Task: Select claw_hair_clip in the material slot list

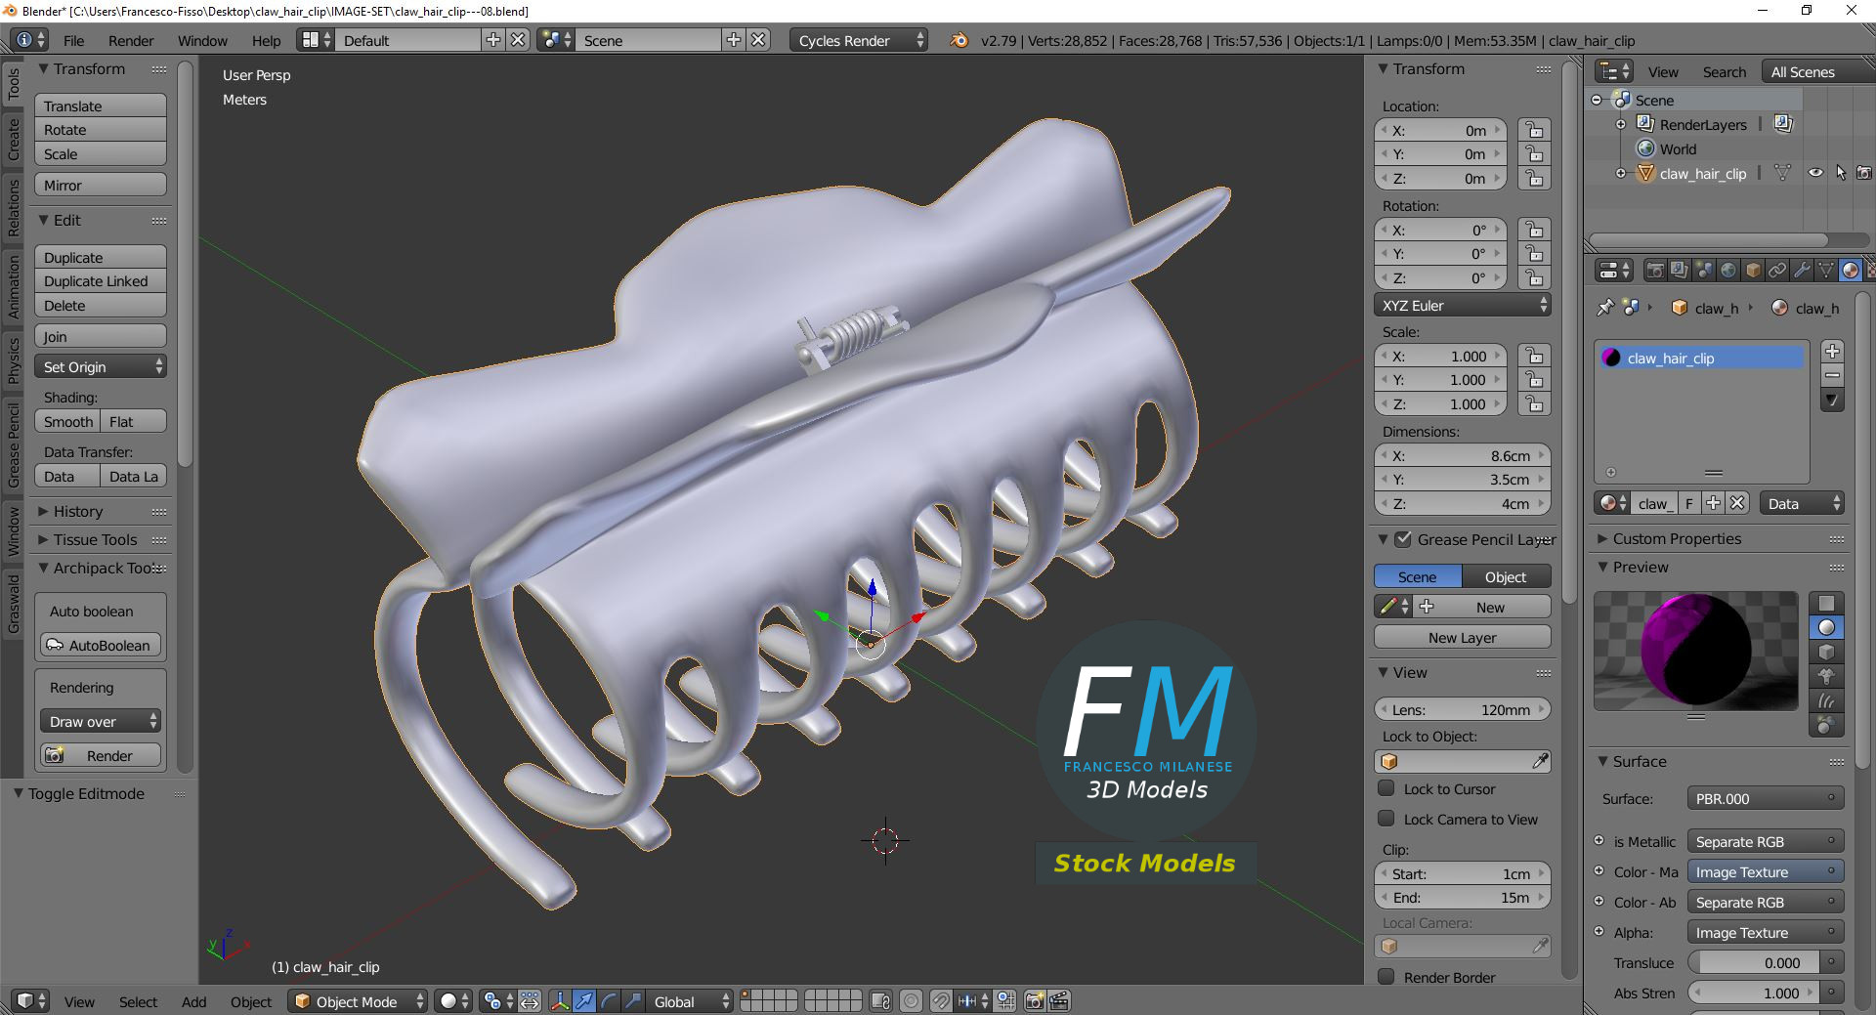Action: pos(1700,358)
